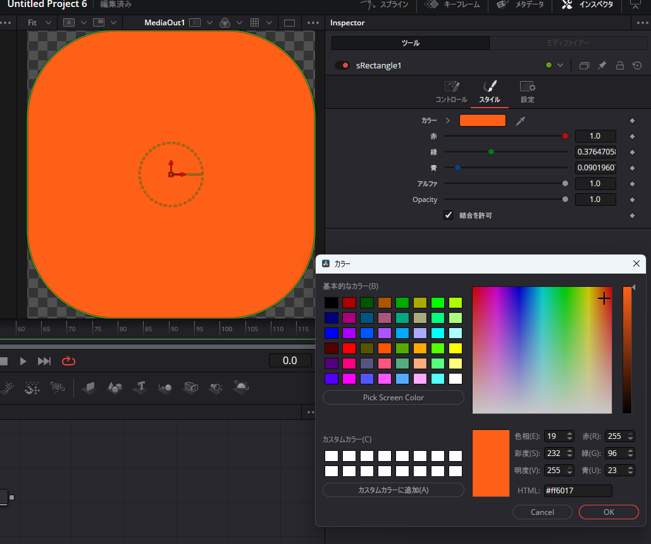The width and height of the screenshot is (651, 544).
Task: Toggle the sRectangle1 enable switch
Action: pyautogui.click(x=342, y=65)
